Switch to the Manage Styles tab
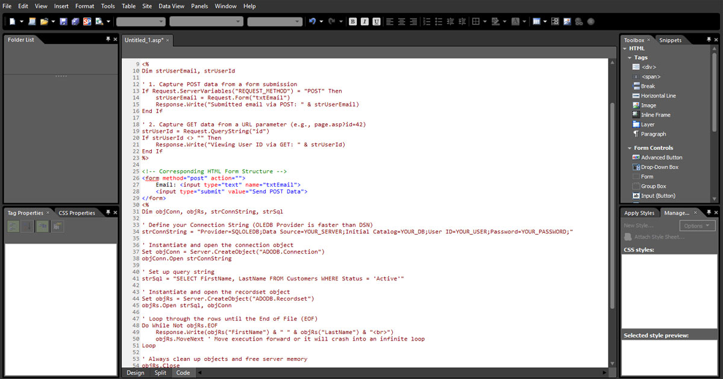The width and height of the screenshot is (723, 379). pyautogui.click(x=677, y=213)
